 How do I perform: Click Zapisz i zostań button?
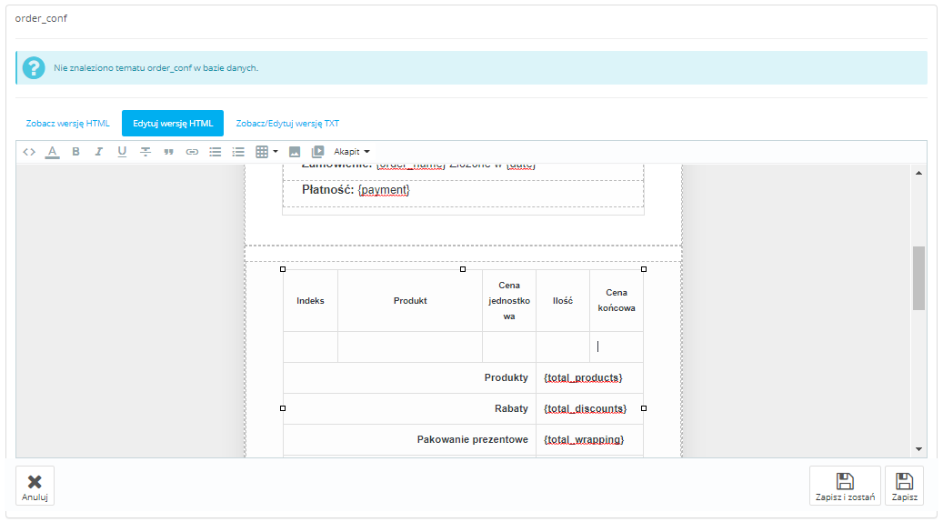pyautogui.click(x=845, y=486)
